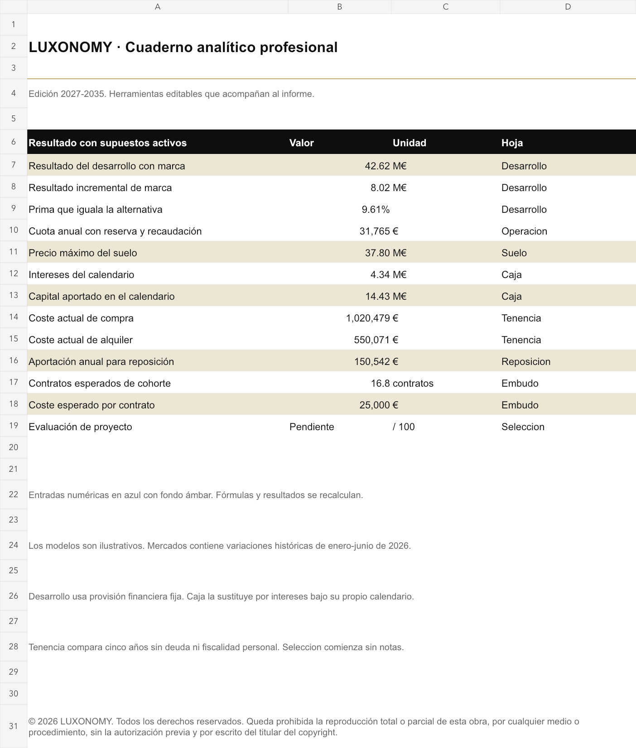Click the 'Resultado con supuestos activos' header cell
This screenshot has height=748, width=636.
pos(158,143)
